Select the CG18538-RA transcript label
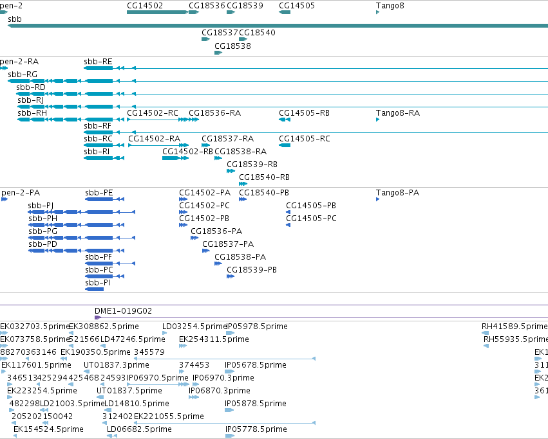 (x=240, y=152)
